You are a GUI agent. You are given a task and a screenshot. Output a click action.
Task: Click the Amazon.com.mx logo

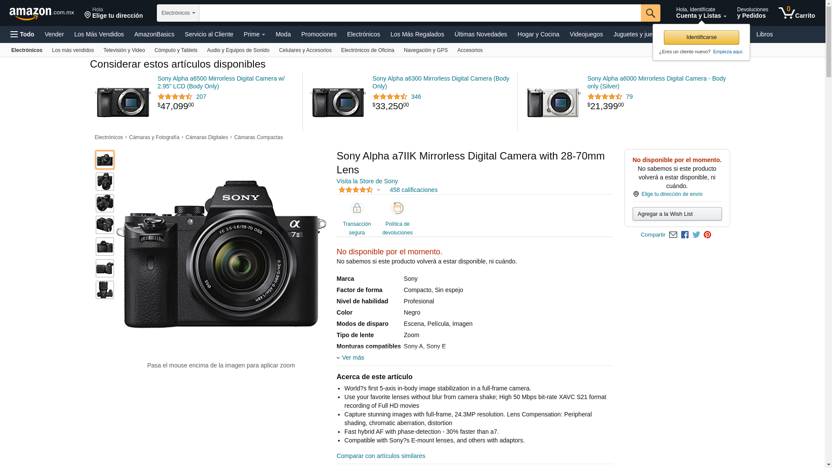42,13
